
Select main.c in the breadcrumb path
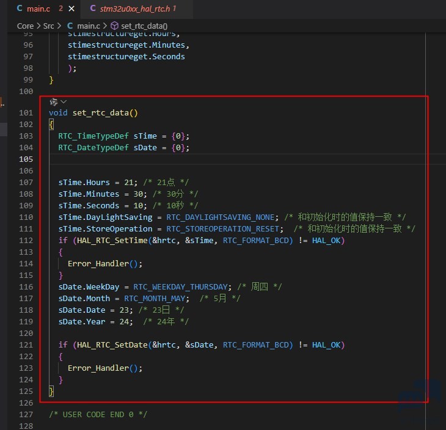pyautogui.click(x=89, y=26)
